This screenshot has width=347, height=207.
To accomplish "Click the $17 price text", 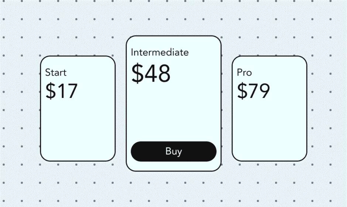I will 62,91.
